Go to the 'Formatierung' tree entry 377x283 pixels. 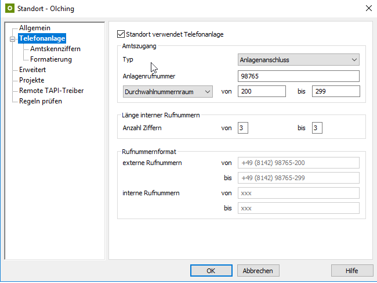[51, 59]
